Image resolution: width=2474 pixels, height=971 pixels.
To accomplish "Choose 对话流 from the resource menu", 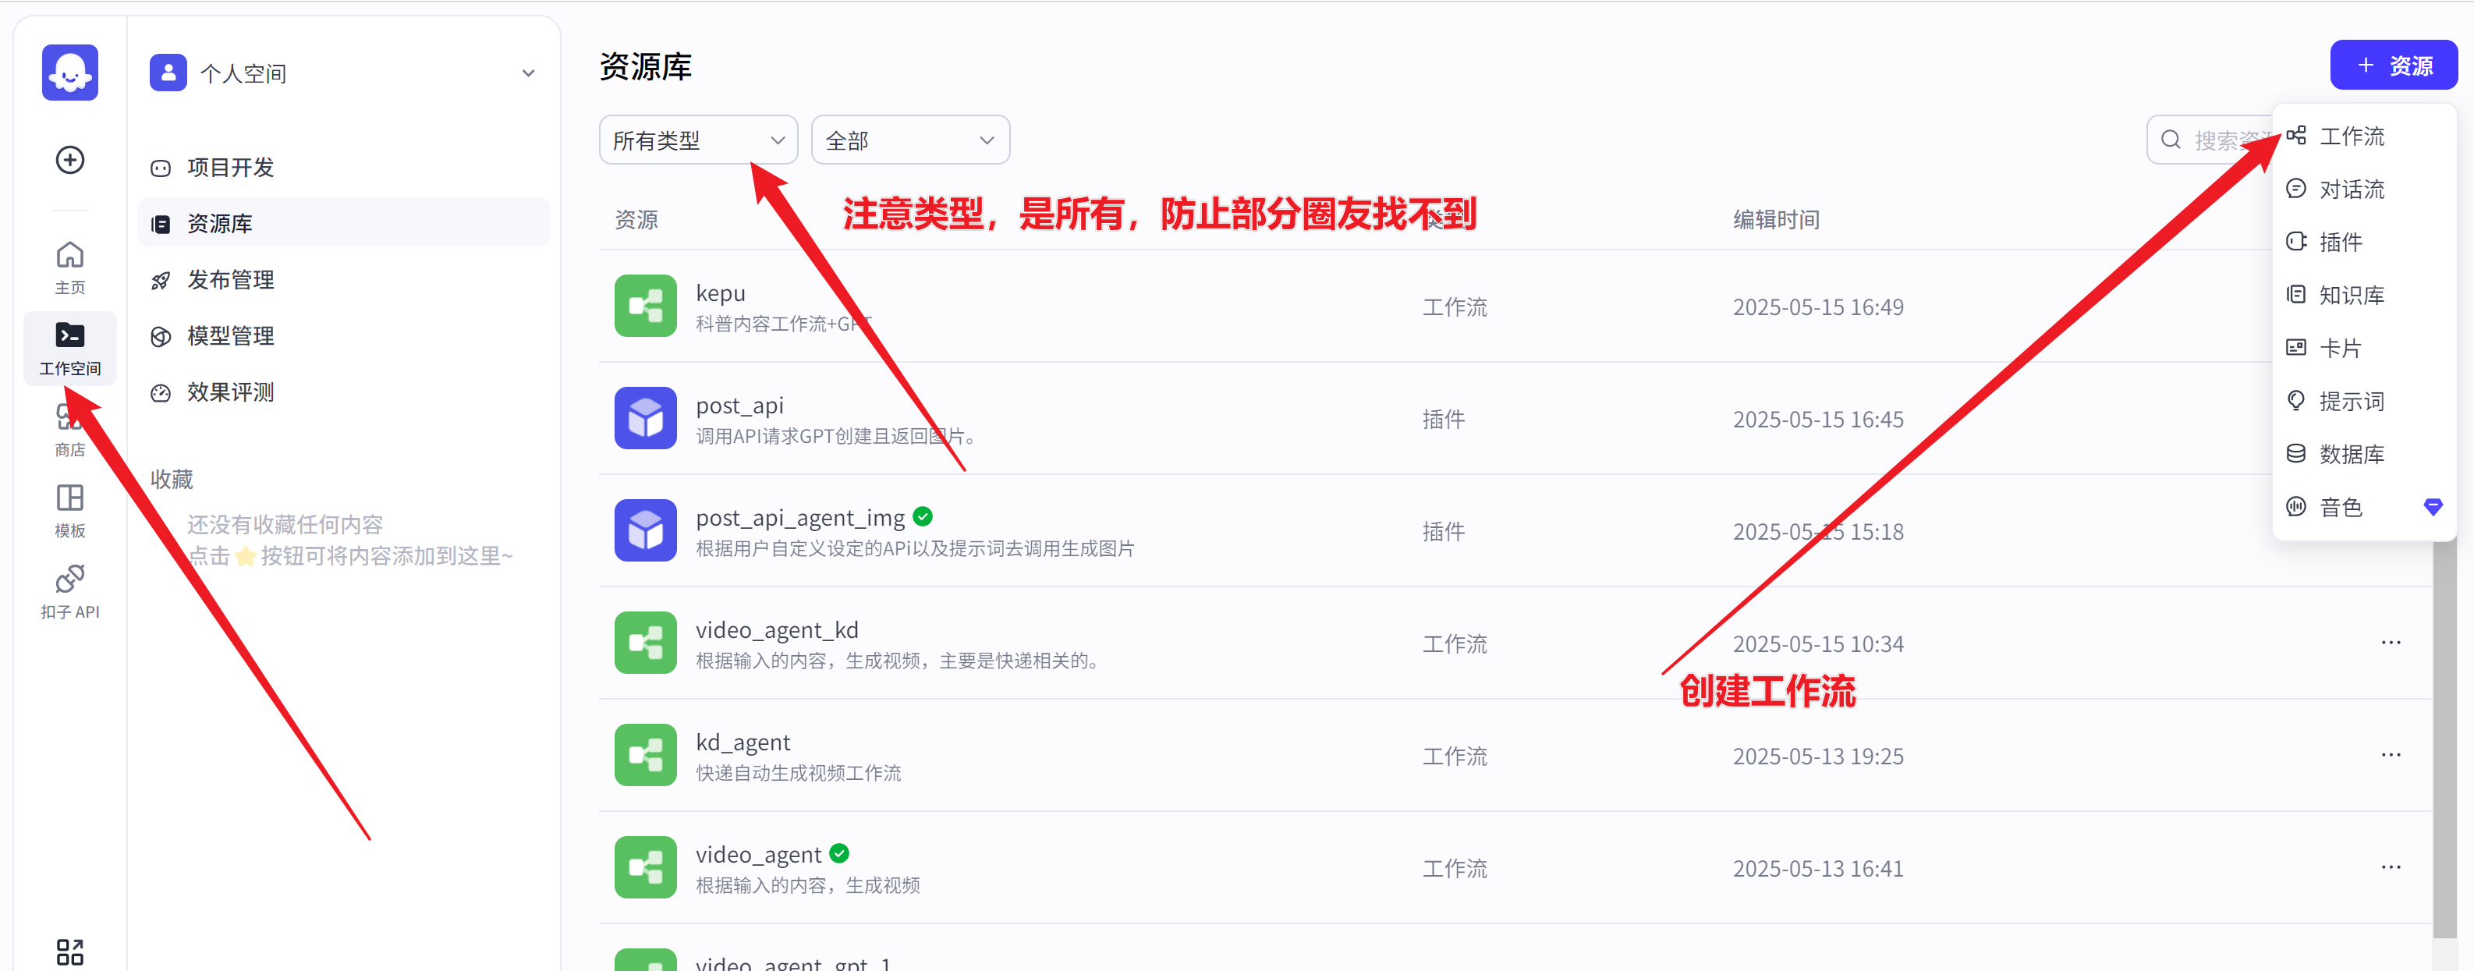I will [x=2365, y=190].
